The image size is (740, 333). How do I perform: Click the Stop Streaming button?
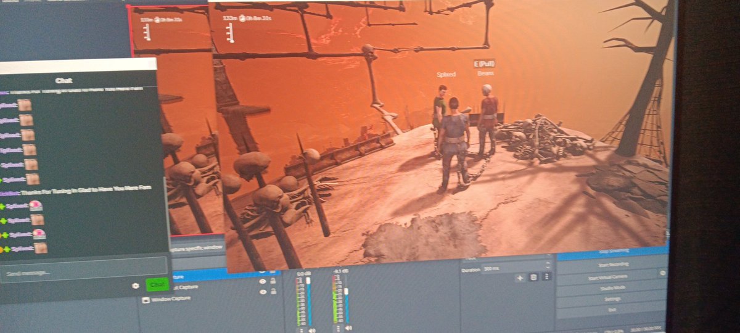pyautogui.click(x=613, y=252)
